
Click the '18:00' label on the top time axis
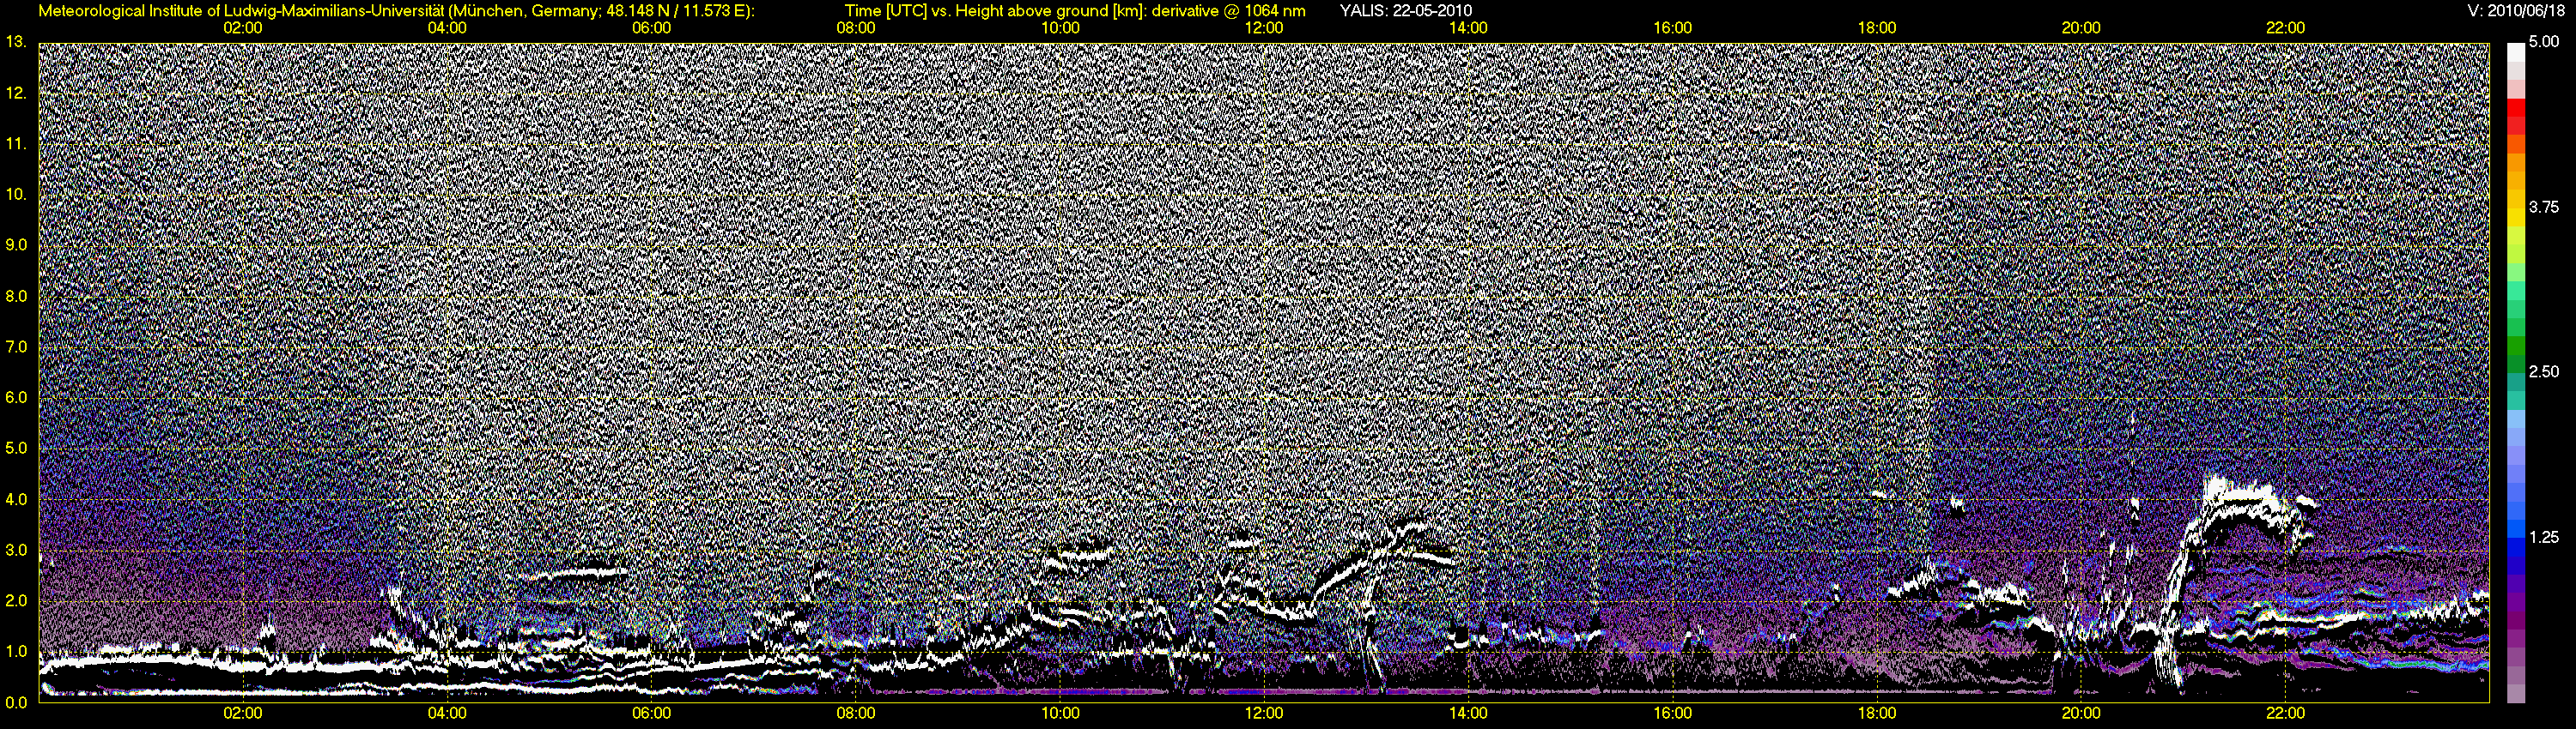click(x=1877, y=28)
